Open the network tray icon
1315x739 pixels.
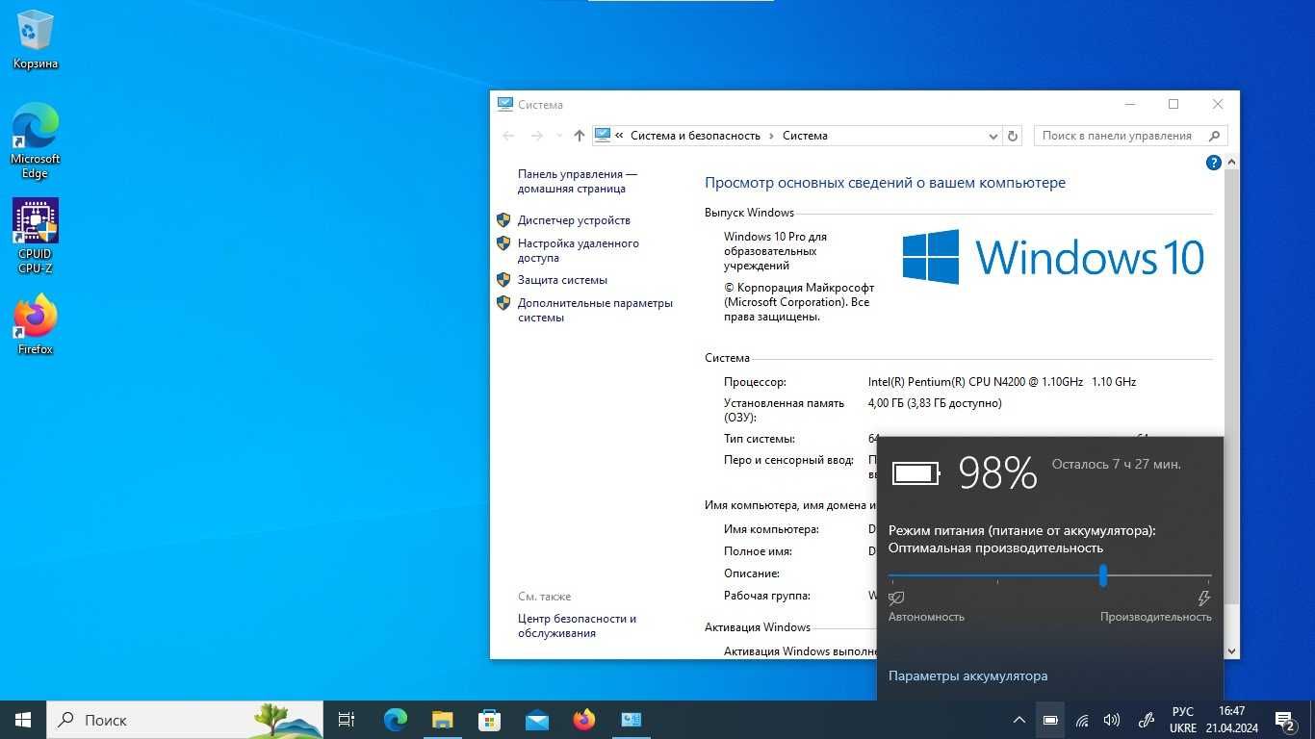pos(1082,720)
